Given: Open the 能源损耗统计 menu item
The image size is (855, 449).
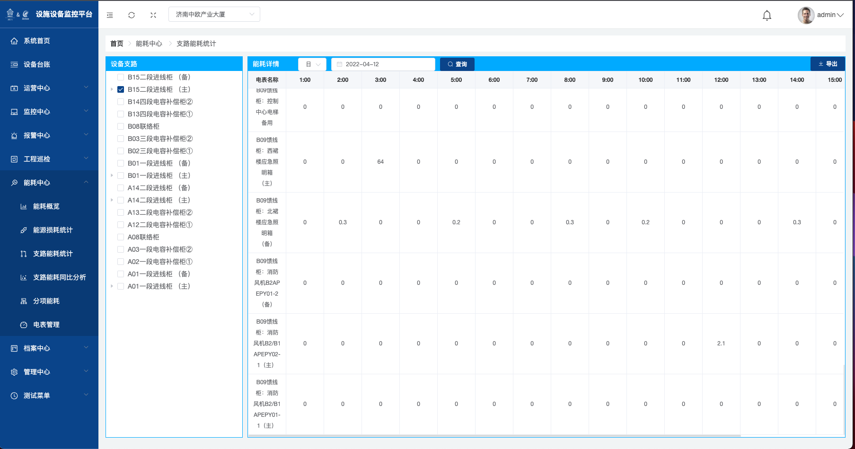Looking at the screenshot, I should click(x=53, y=230).
